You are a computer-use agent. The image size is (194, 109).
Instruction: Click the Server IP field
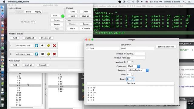tap(103, 48)
